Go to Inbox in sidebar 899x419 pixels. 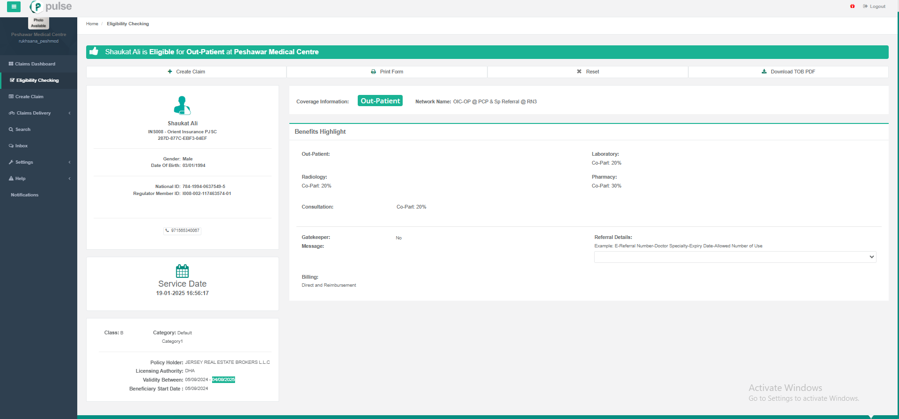21,146
